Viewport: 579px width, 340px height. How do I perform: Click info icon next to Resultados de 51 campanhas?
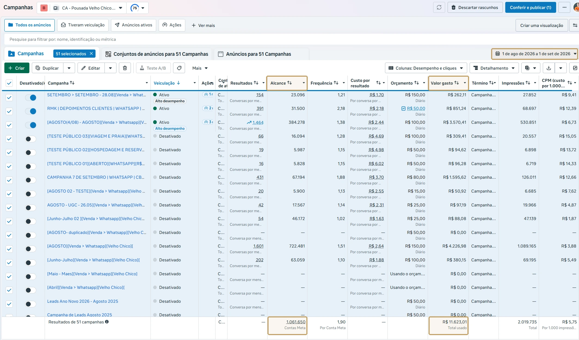click(107, 322)
